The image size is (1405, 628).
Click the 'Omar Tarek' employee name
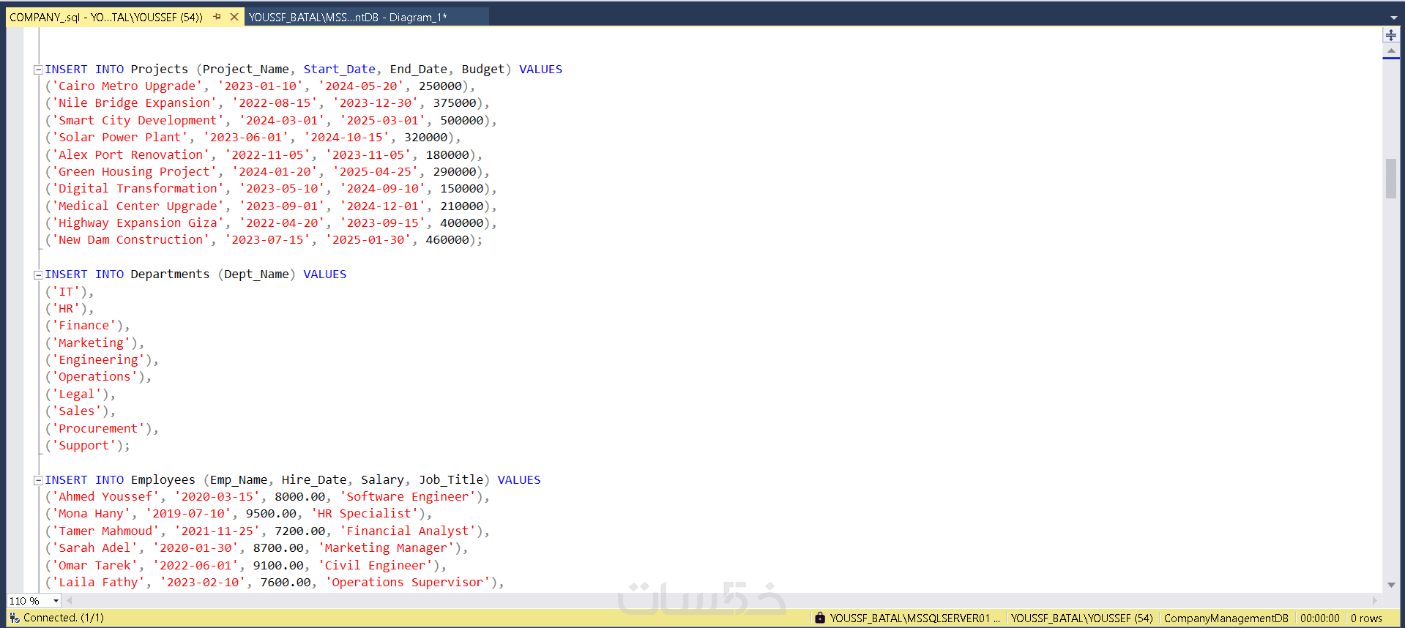(x=94, y=566)
